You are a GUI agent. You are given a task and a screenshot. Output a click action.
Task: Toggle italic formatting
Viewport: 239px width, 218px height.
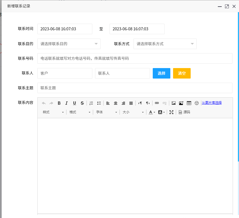(66, 103)
